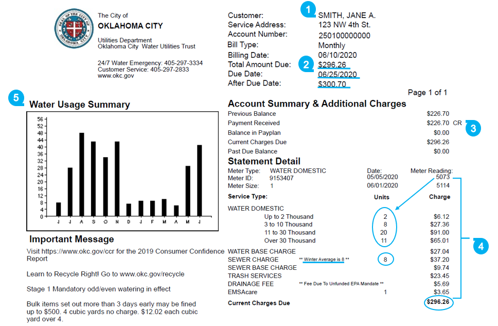The width and height of the screenshot is (498, 326).
Task: Click the After Due Date amount $300.70
Action: tap(332, 84)
